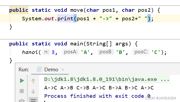Click the pos2 parameter in move signature
This screenshot has width=180, height=102.
click(144, 10)
